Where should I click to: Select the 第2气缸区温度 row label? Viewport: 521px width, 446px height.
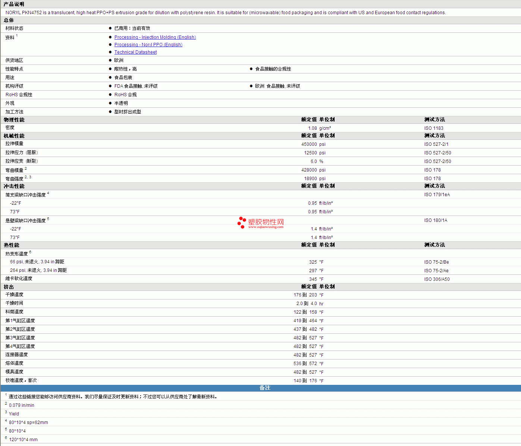click(20, 329)
